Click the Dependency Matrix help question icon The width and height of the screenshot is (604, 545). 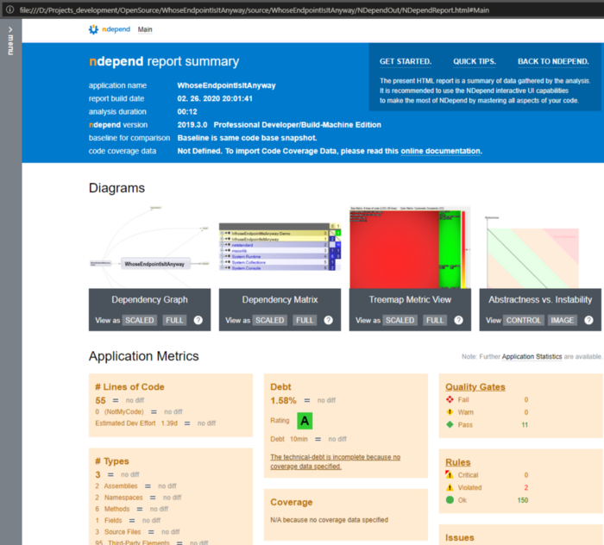click(328, 320)
